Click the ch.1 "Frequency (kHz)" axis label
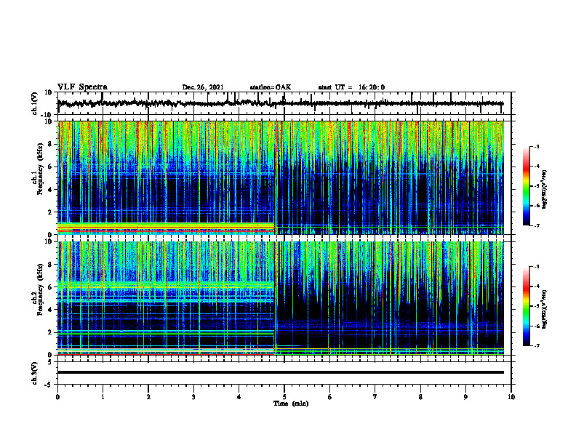Image resolution: width=576 pixels, height=445 pixels. pyautogui.click(x=40, y=169)
